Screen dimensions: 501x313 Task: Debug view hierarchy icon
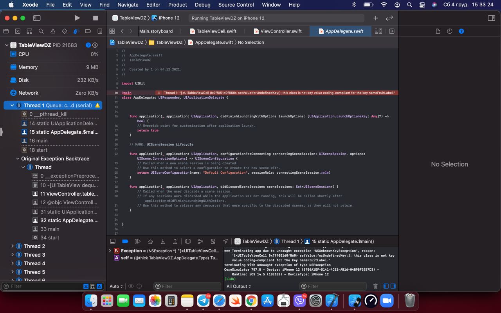coord(188,241)
